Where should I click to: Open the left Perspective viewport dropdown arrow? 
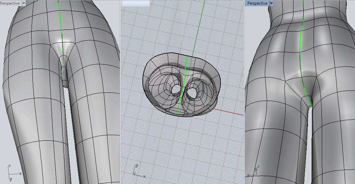click(24, 3)
